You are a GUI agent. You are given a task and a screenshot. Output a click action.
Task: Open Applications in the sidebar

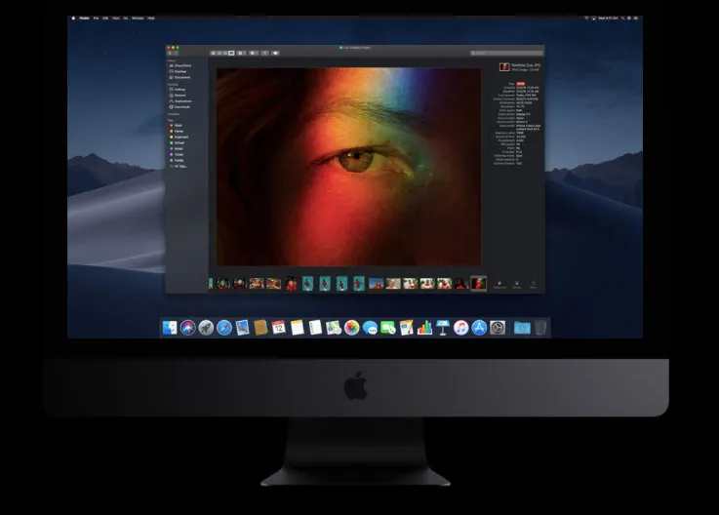[x=180, y=100]
